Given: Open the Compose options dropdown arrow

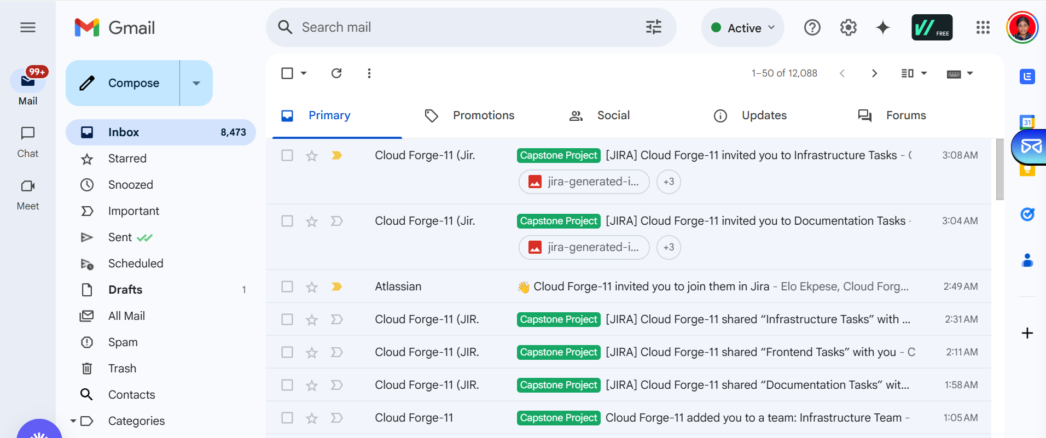Looking at the screenshot, I should pos(196,83).
